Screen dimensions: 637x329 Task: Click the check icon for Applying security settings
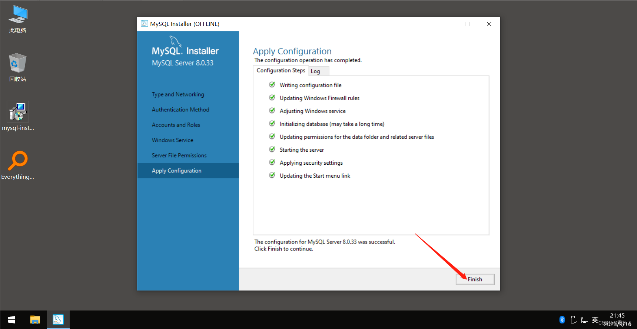coord(272,162)
